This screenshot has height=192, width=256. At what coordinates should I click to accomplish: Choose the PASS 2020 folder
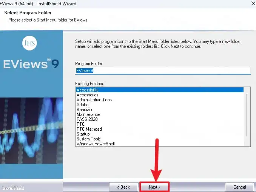(160, 119)
